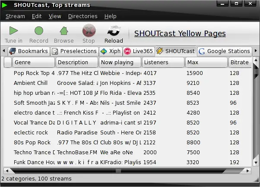The image size is (260, 187).
Task: Open the Directories menu
Action: [83, 16]
